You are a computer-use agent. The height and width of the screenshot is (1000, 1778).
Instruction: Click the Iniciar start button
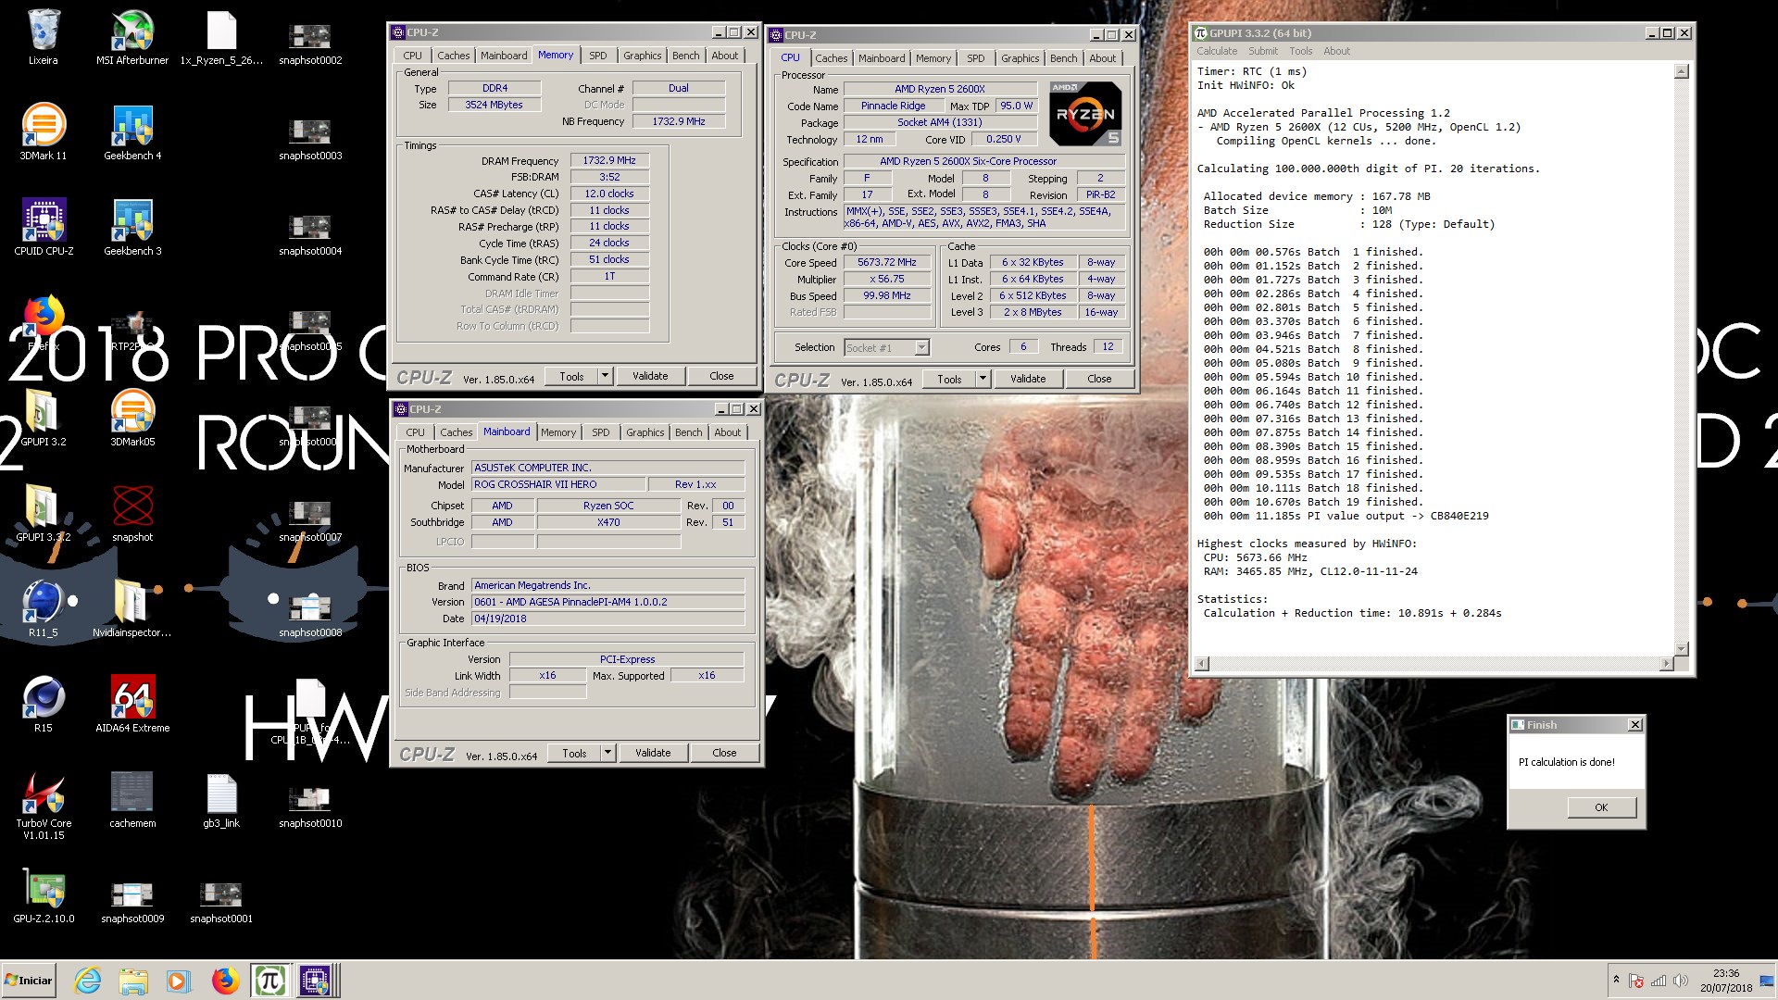pyautogui.click(x=30, y=981)
